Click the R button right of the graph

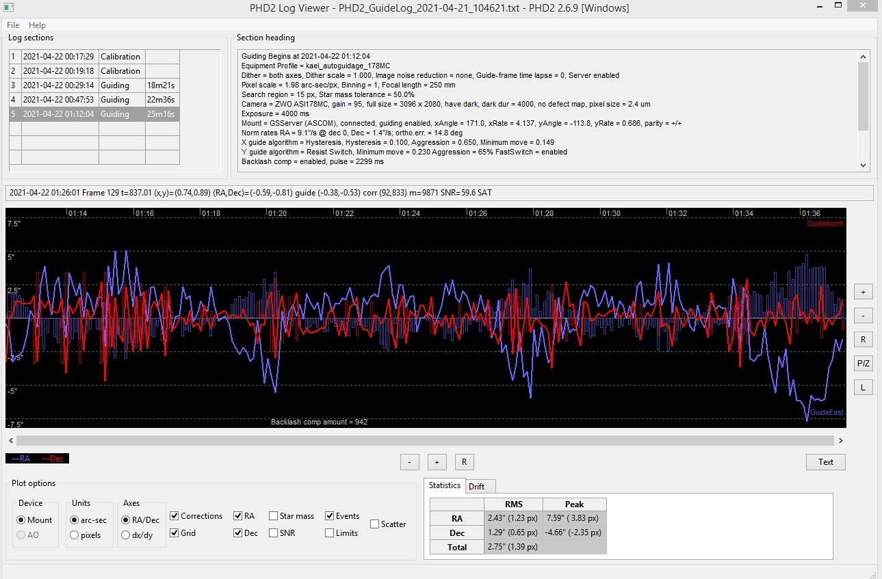tap(863, 340)
